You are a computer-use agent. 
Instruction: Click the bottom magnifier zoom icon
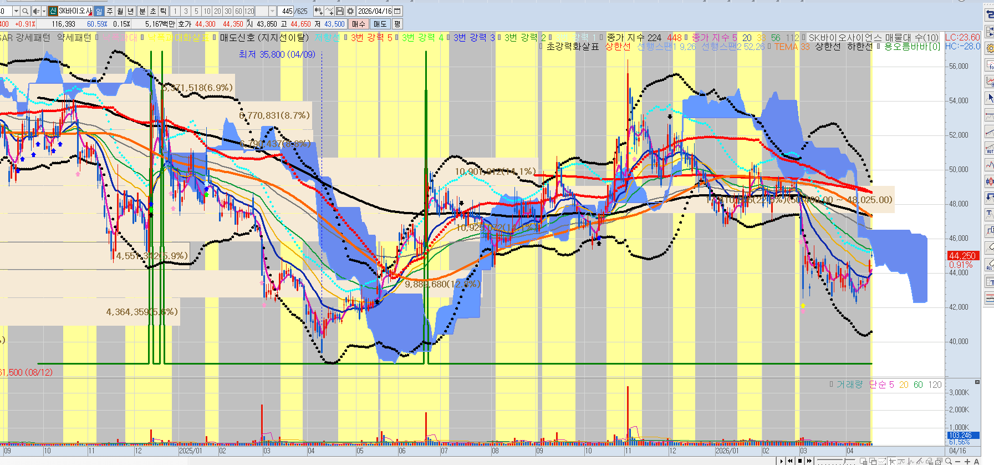click(949, 461)
